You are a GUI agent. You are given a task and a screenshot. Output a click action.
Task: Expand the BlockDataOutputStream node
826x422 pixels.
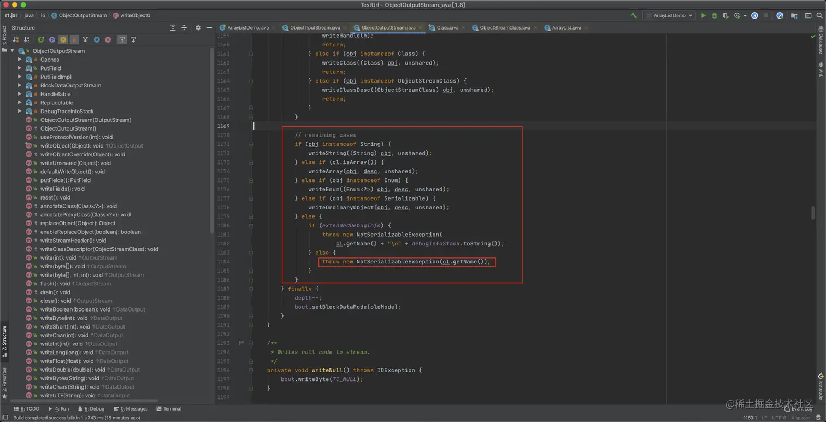[x=20, y=85]
